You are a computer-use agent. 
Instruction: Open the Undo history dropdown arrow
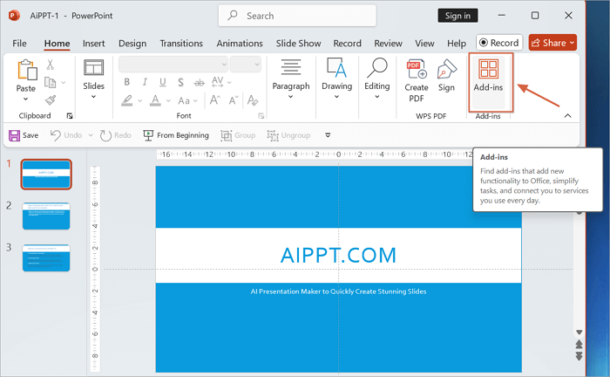pyautogui.click(x=91, y=135)
